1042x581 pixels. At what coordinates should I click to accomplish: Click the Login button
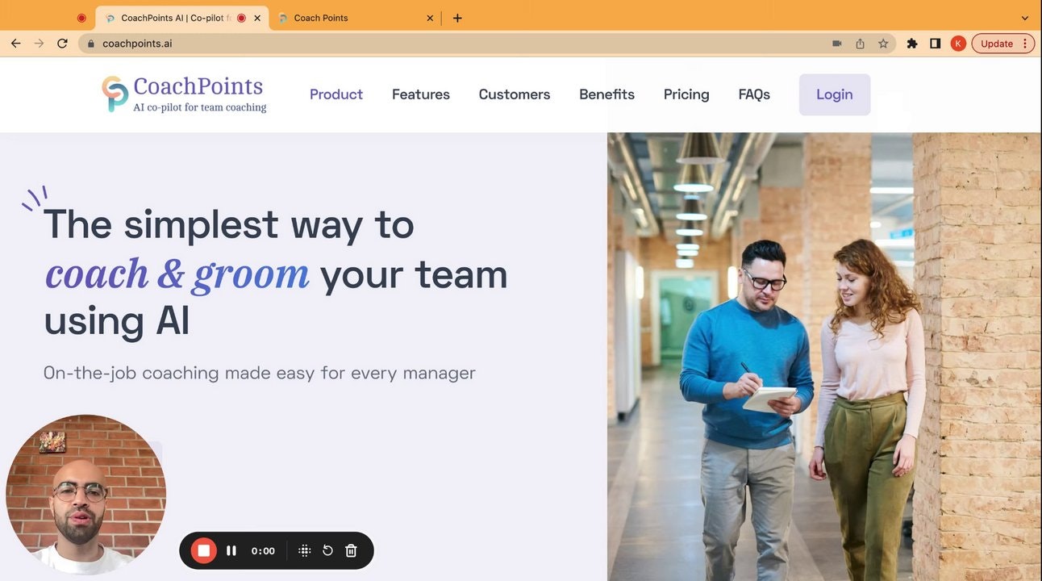pyautogui.click(x=834, y=94)
